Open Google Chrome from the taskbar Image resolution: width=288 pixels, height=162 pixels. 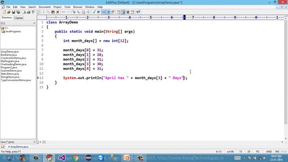tap(75, 158)
